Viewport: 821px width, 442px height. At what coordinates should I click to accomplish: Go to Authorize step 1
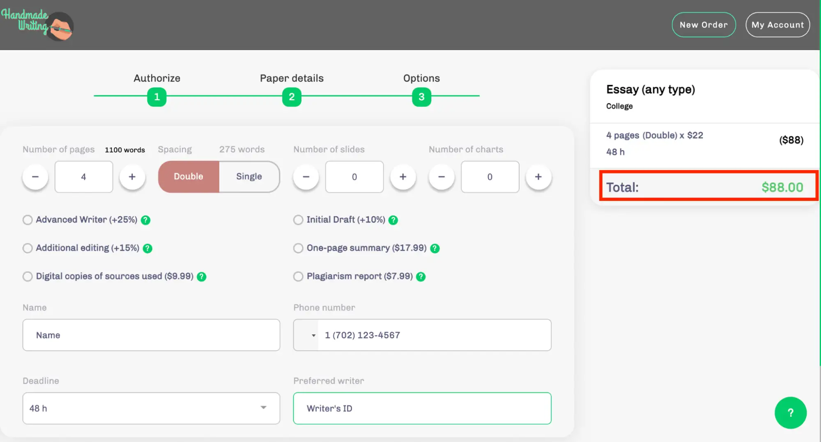[156, 97]
